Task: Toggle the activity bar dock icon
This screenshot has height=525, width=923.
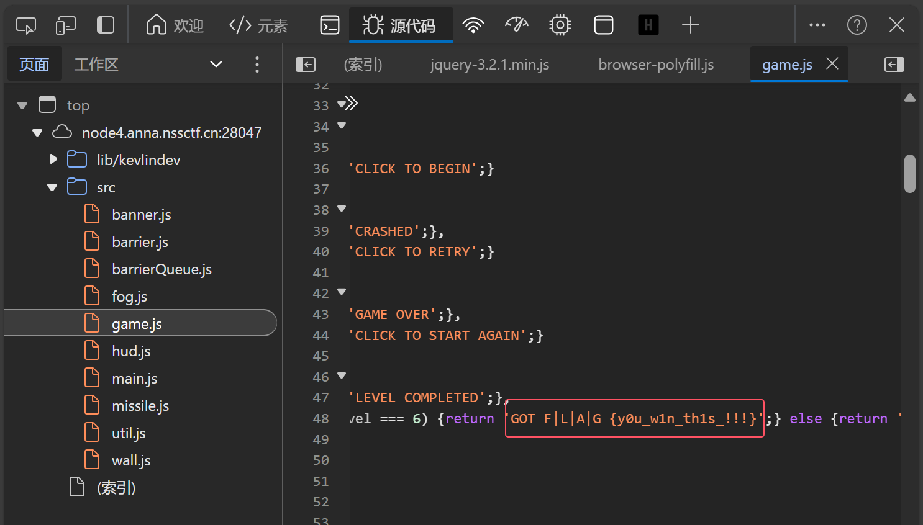Action: point(106,25)
